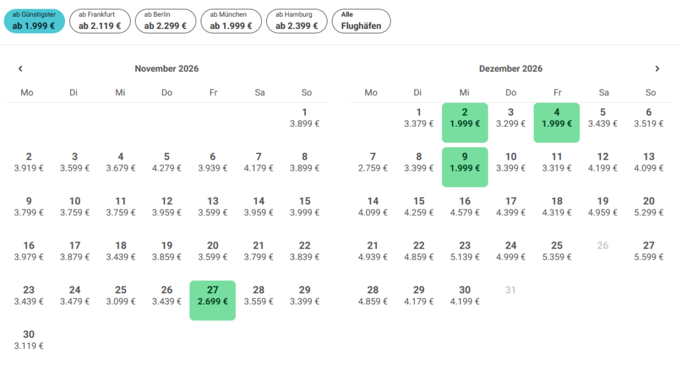This screenshot has height=370, width=681.
Task: Advance to next month with right arrow
Action: pyautogui.click(x=657, y=69)
